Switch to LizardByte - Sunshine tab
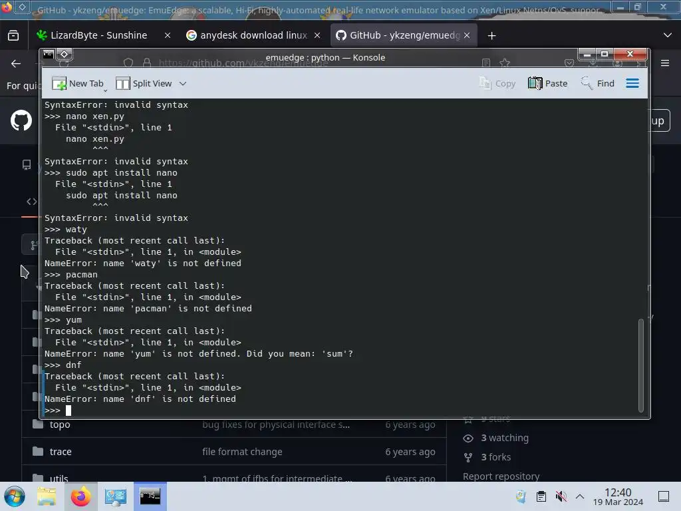 98,35
